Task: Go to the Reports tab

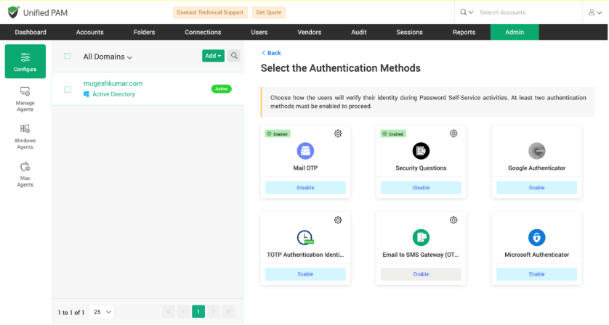Action: pos(464,32)
